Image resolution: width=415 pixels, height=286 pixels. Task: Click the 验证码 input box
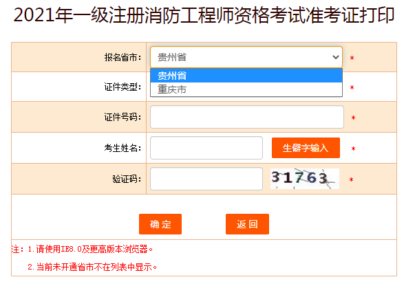click(206, 179)
